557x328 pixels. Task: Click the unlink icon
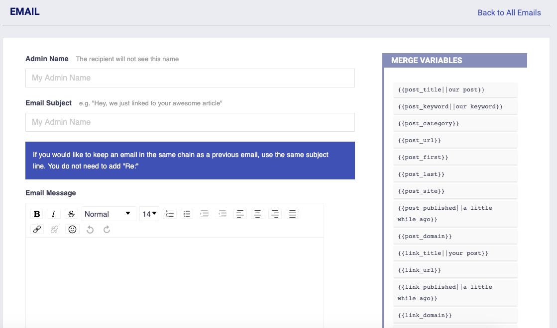click(x=54, y=230)
